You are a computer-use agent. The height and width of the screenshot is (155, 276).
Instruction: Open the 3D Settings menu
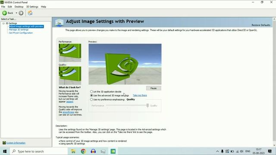[32, 7]
